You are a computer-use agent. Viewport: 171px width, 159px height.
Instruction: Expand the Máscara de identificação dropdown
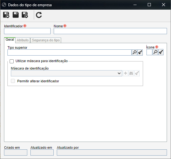pyautogui.click(x=66, y=73)
